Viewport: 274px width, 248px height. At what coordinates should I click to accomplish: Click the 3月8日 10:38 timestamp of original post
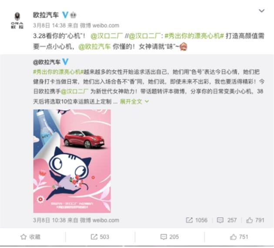pos(49,220)
